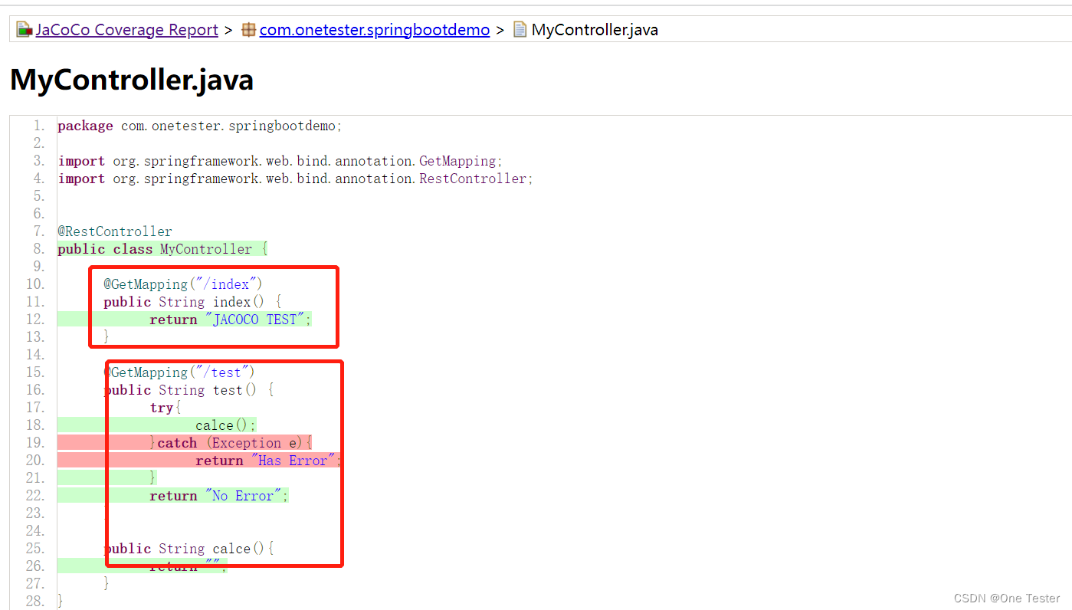The image size is (1072, 610).
Task: Click the uncovered return "Has Error" line
Action: point(268,461)
